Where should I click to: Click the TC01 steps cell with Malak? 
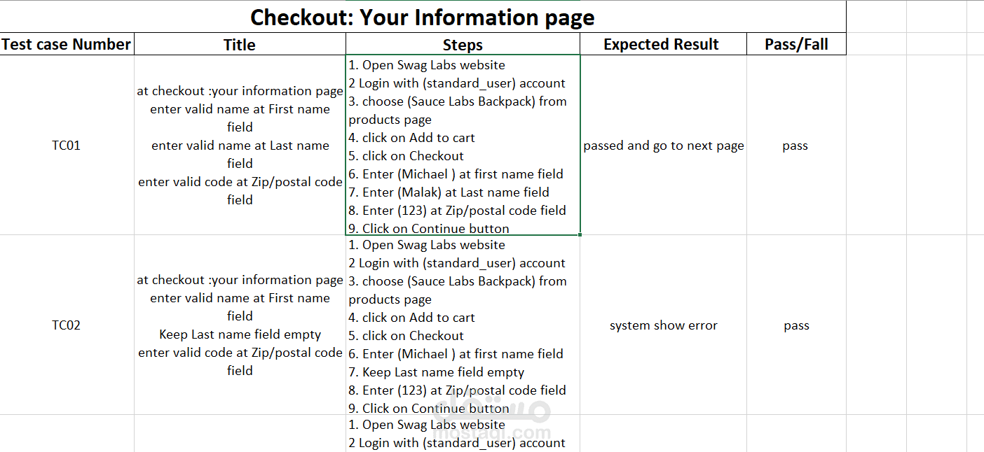[x=463, y=146]
